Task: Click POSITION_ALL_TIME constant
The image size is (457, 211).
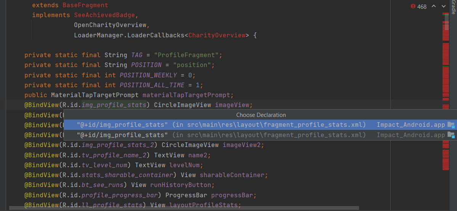Action: click(152, 85)
